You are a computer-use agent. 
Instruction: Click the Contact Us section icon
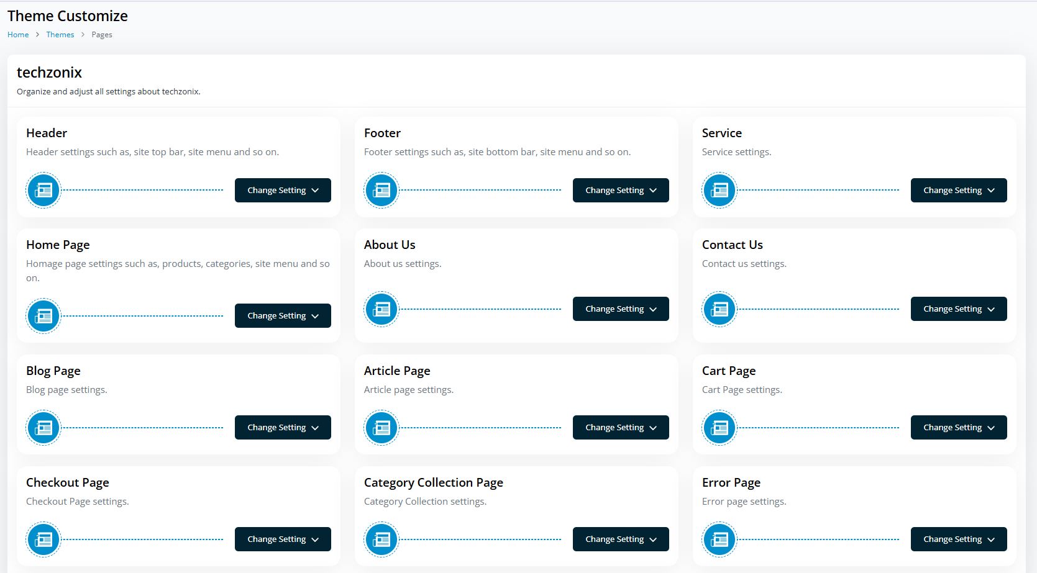[720, 309]
